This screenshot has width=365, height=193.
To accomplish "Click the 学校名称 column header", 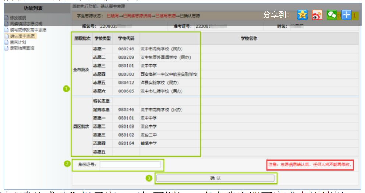I will 249,39.
